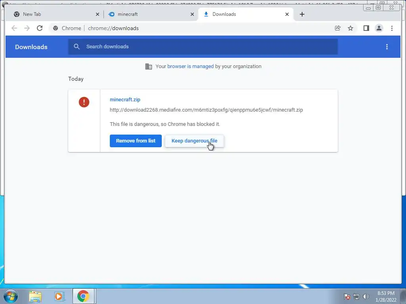Click the taskbar clock showing 8:53 PM
This screenshot has height=304, width=406.
[386, 296]
